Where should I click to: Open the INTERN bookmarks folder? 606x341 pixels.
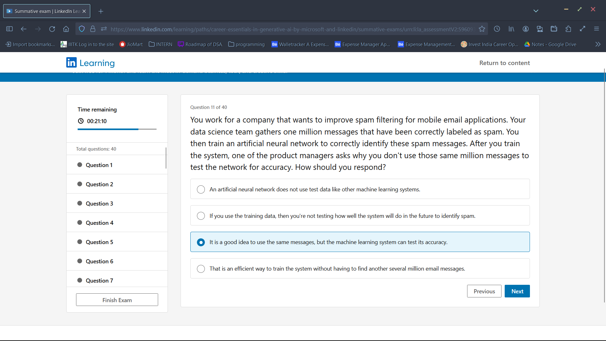click(160, 44)
